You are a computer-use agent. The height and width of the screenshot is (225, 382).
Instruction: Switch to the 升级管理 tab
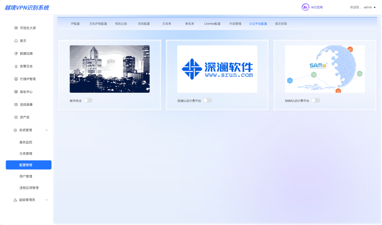(235, 24)
